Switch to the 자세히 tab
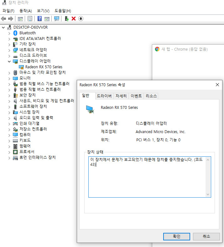The height and width of the screenshot is (247, 224). pyautogui.click(x=121, y=96)
